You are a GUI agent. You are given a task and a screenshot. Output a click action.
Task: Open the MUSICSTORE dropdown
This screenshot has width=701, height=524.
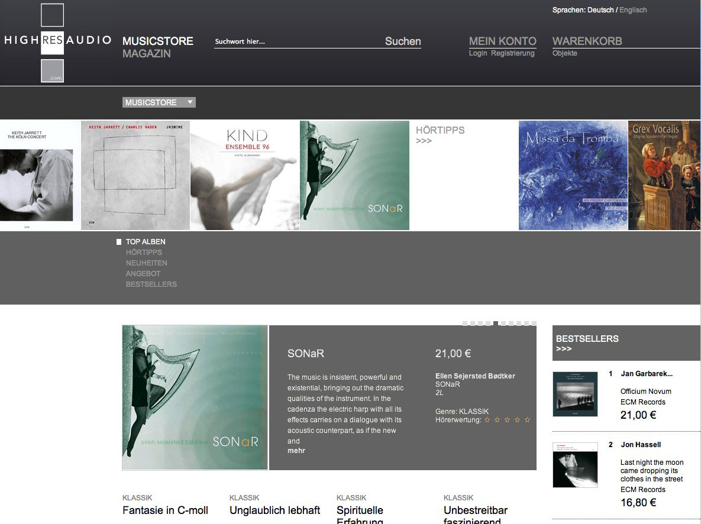pos(159,102)
